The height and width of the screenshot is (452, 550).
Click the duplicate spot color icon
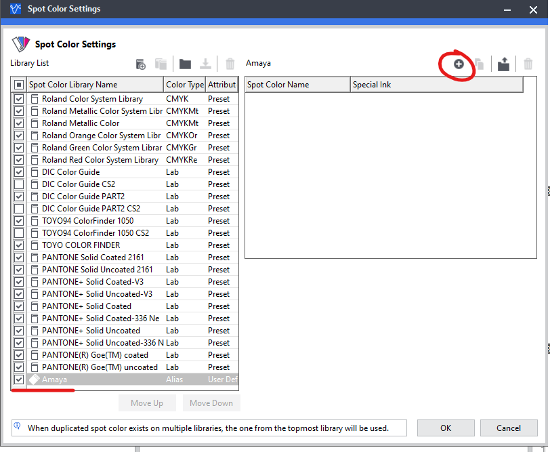point(479,64)
